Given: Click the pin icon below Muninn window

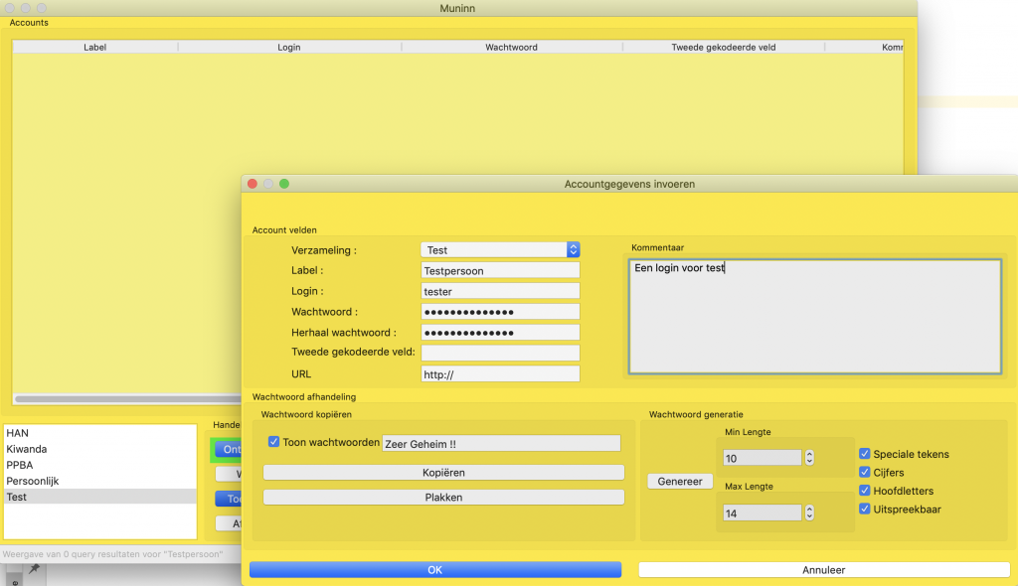Looking at the screenshot, I should click(x=35, y=569).
